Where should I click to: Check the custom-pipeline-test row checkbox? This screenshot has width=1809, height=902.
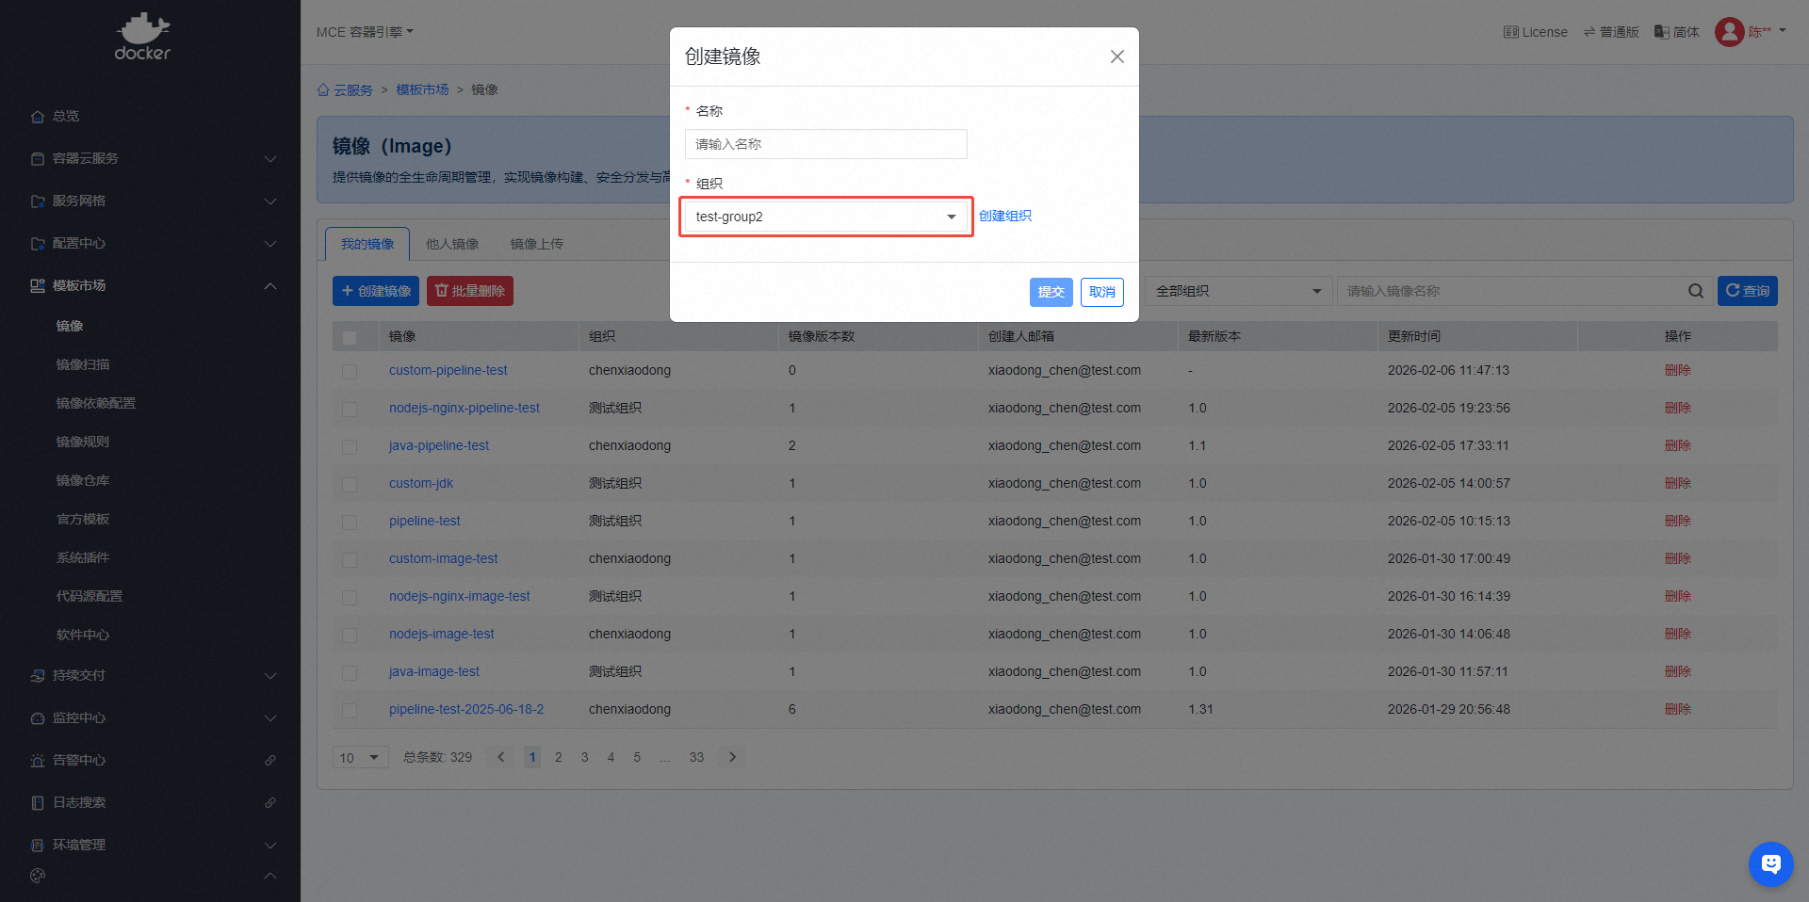(x=350, y=371)
